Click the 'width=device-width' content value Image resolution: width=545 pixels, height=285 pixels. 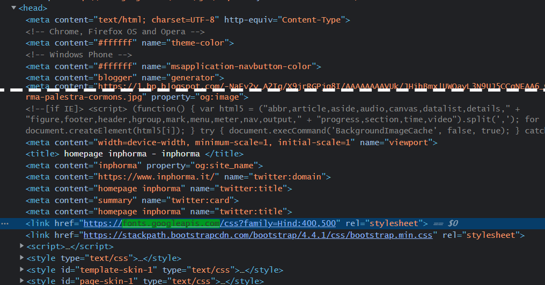click(x=224, y=142)
